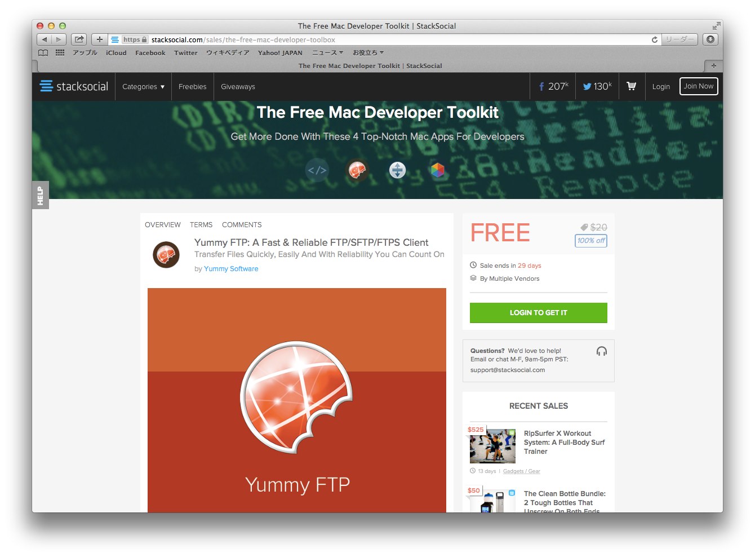Click the site favicon in the address bar
Viewport: 755px width, 557px height.
(x=115, y=39)
